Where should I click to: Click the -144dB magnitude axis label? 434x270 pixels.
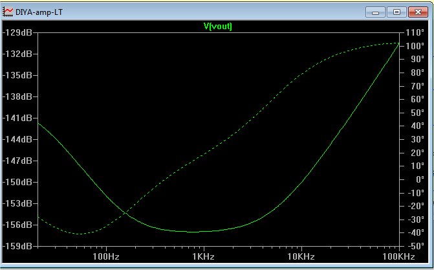tap(17, 139)
